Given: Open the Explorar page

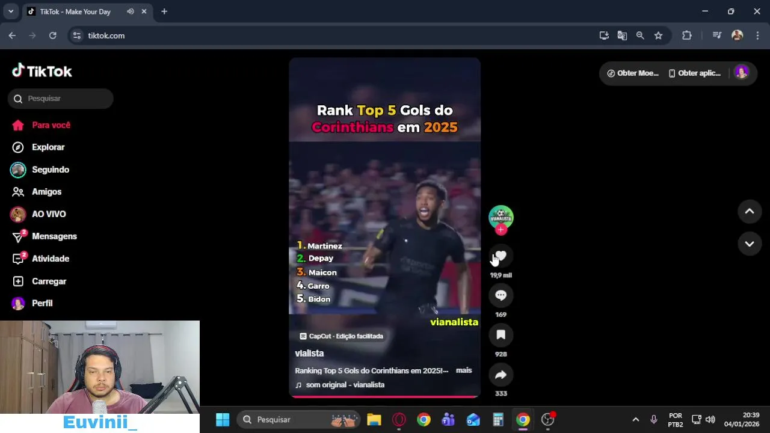Looking at the screenshot, I should [x=38, y=147].
